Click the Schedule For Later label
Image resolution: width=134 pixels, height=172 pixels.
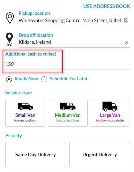(69, 79)
